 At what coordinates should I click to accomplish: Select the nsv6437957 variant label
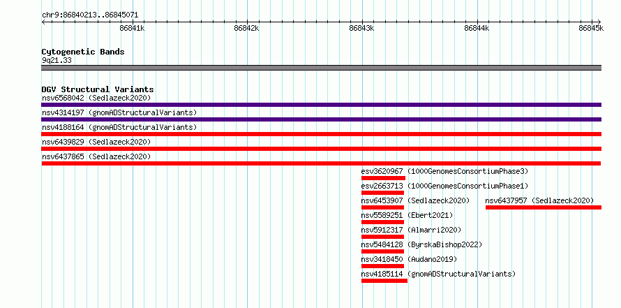(x=540, y=200)
